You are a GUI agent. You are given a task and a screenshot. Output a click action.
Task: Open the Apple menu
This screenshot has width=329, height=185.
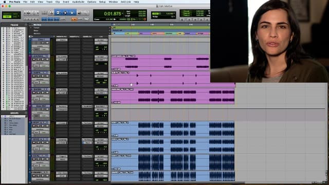pos(5,2)
